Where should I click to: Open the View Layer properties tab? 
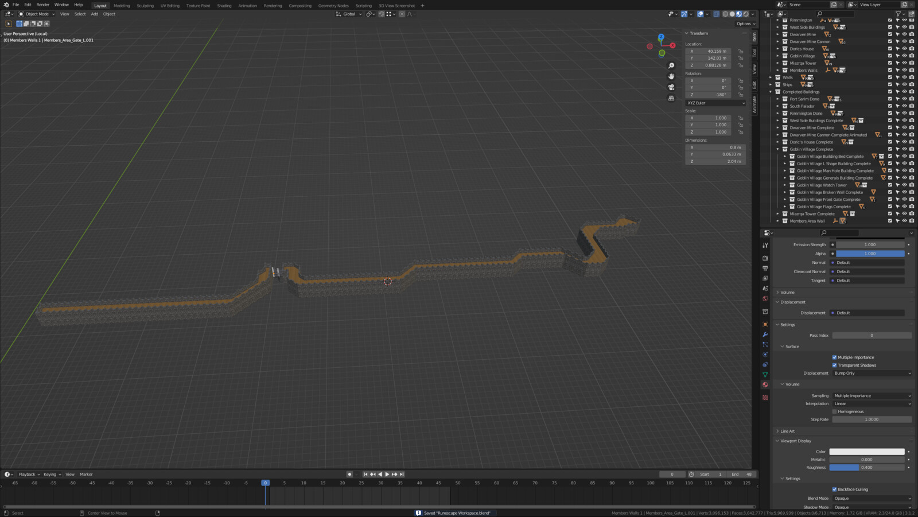pyautogui.click(x=765, y=278)
